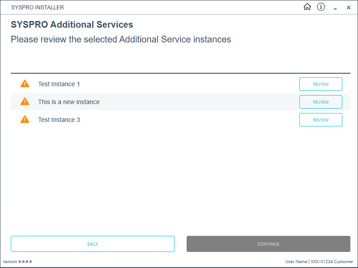
Task: Click the 'Please review the selected' subtitle
Action: [x=121, y=39]
